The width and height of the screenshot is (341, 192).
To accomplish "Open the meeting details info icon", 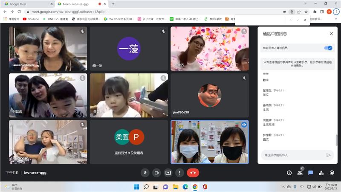I will pyautogui.click(x=289, y=173).
